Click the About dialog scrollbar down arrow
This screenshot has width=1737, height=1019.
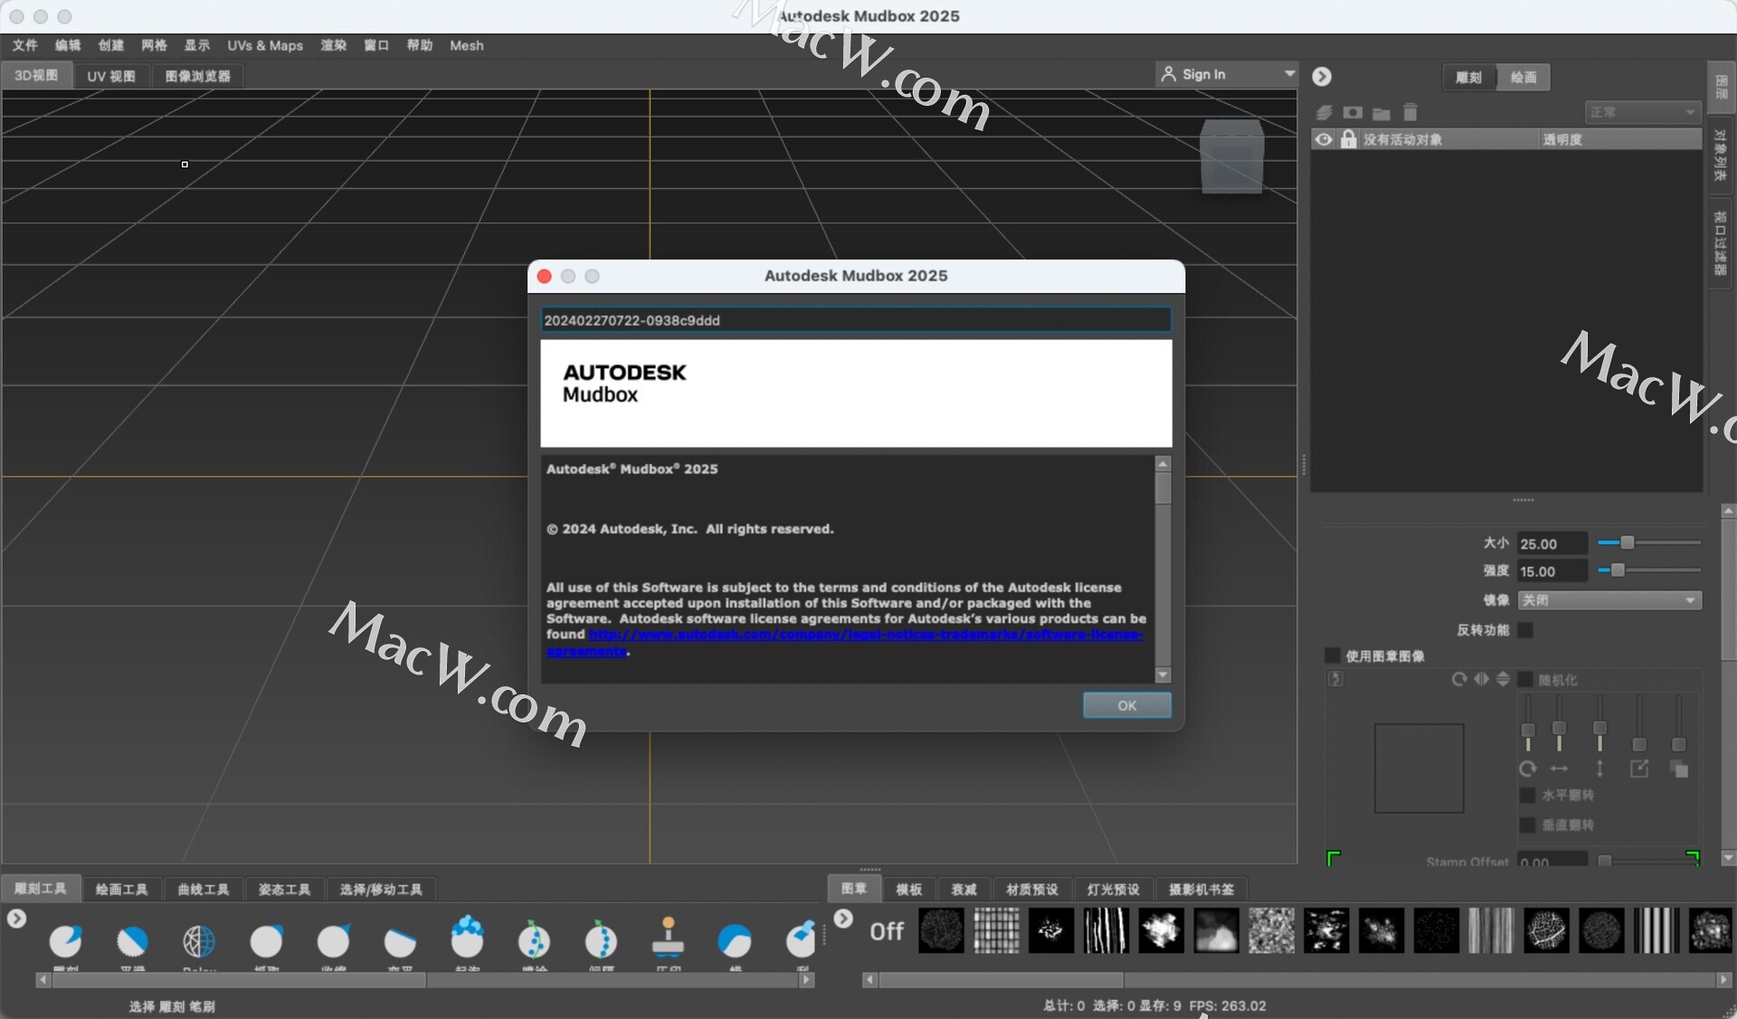click(x=1163, y=675)
